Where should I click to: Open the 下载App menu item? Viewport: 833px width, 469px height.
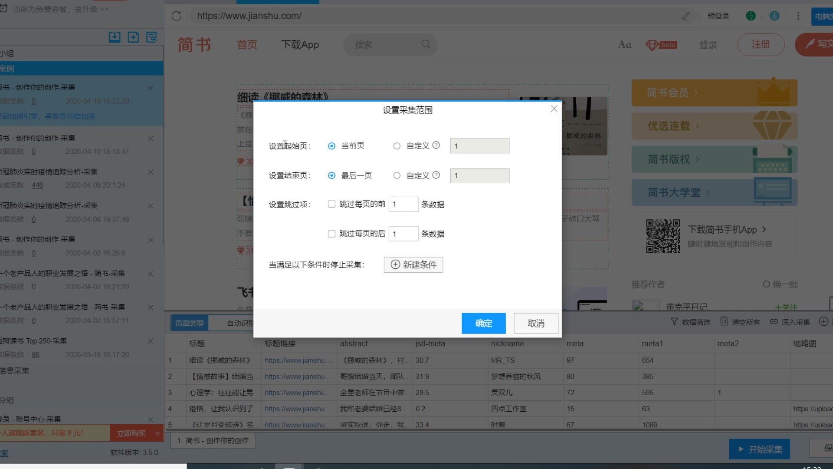(x=300, y=45)
